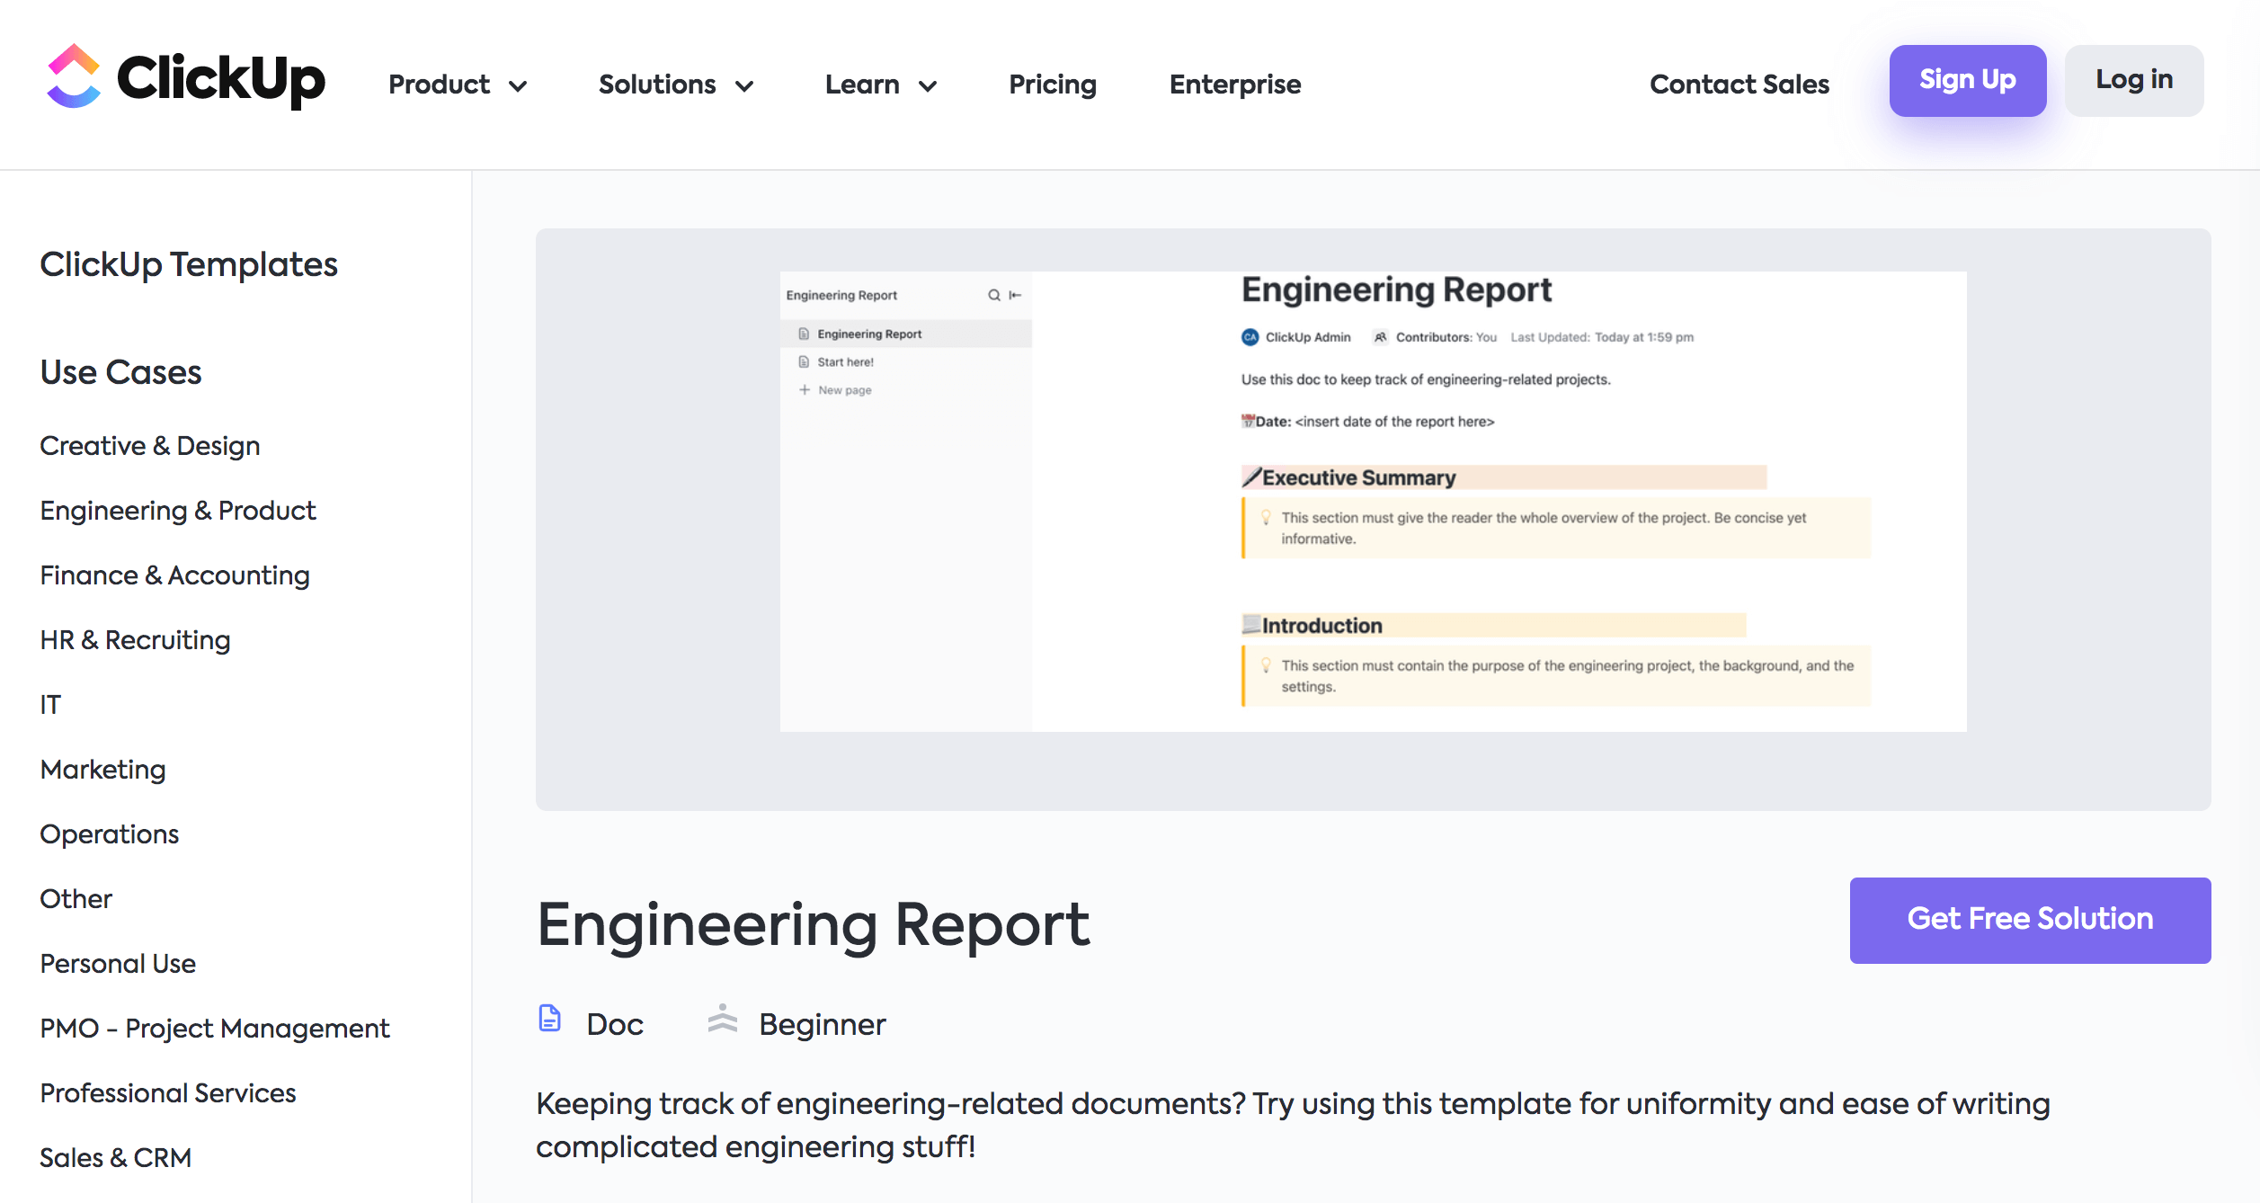
Task: Click the Contributors icon on the report
Action: 1374,338
